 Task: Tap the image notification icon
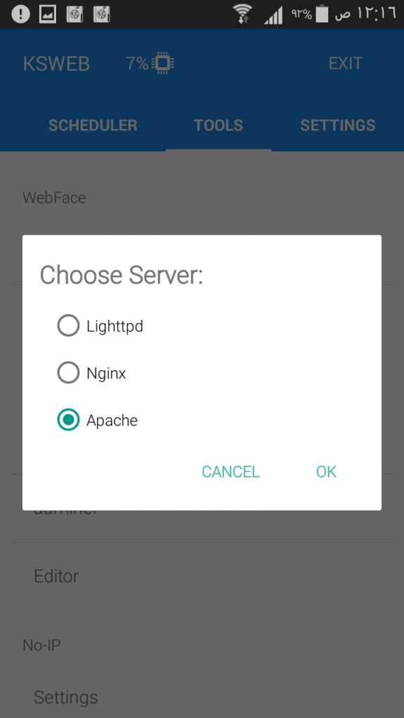[x=48, y=14]
